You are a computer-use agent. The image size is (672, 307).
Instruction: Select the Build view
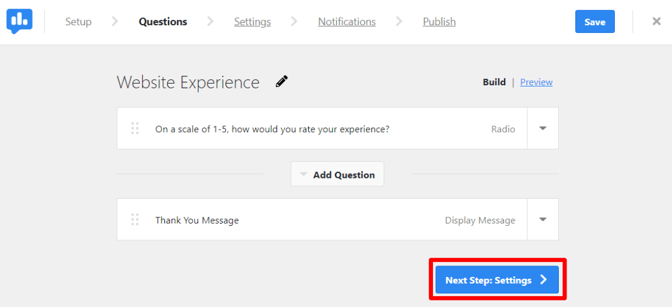tap(494, 82)
